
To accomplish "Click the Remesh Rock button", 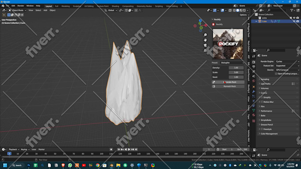I will point(228,86).
